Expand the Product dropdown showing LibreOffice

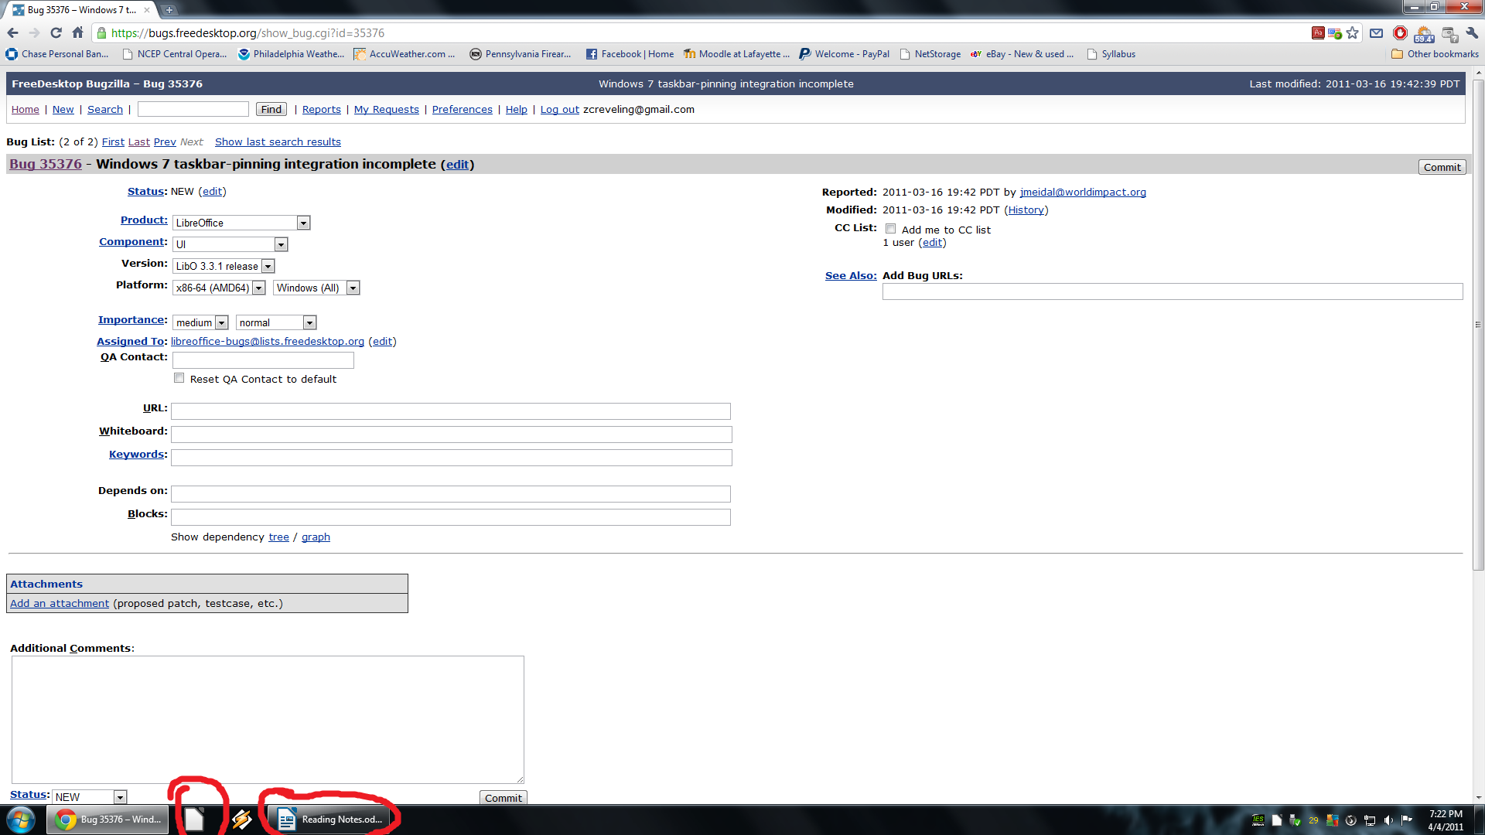coord(241,223)
